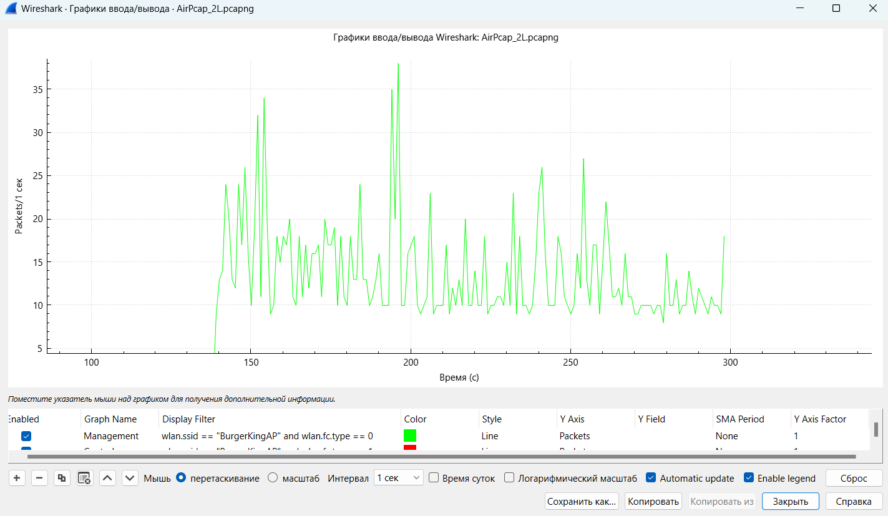Click the Копировать button
The width and height of the screenshot is (888, 516).
click(653, 501)
